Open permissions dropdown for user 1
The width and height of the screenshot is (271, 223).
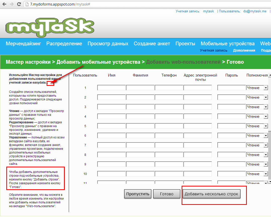click(x=265, y=88)
